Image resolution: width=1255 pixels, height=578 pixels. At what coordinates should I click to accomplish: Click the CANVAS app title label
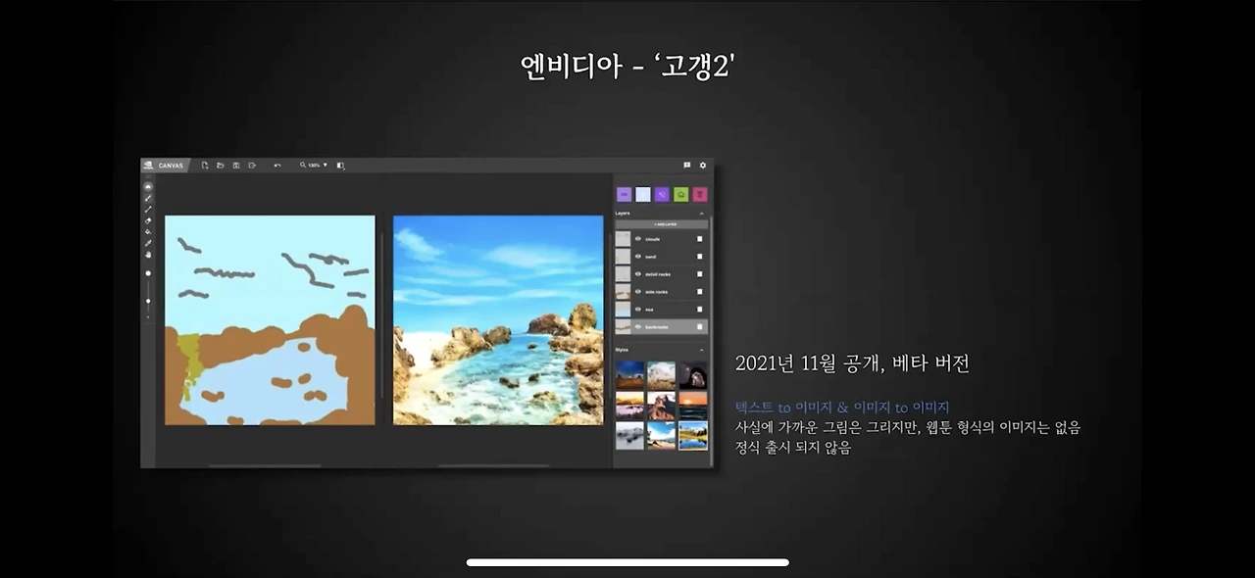coord(171,166)
